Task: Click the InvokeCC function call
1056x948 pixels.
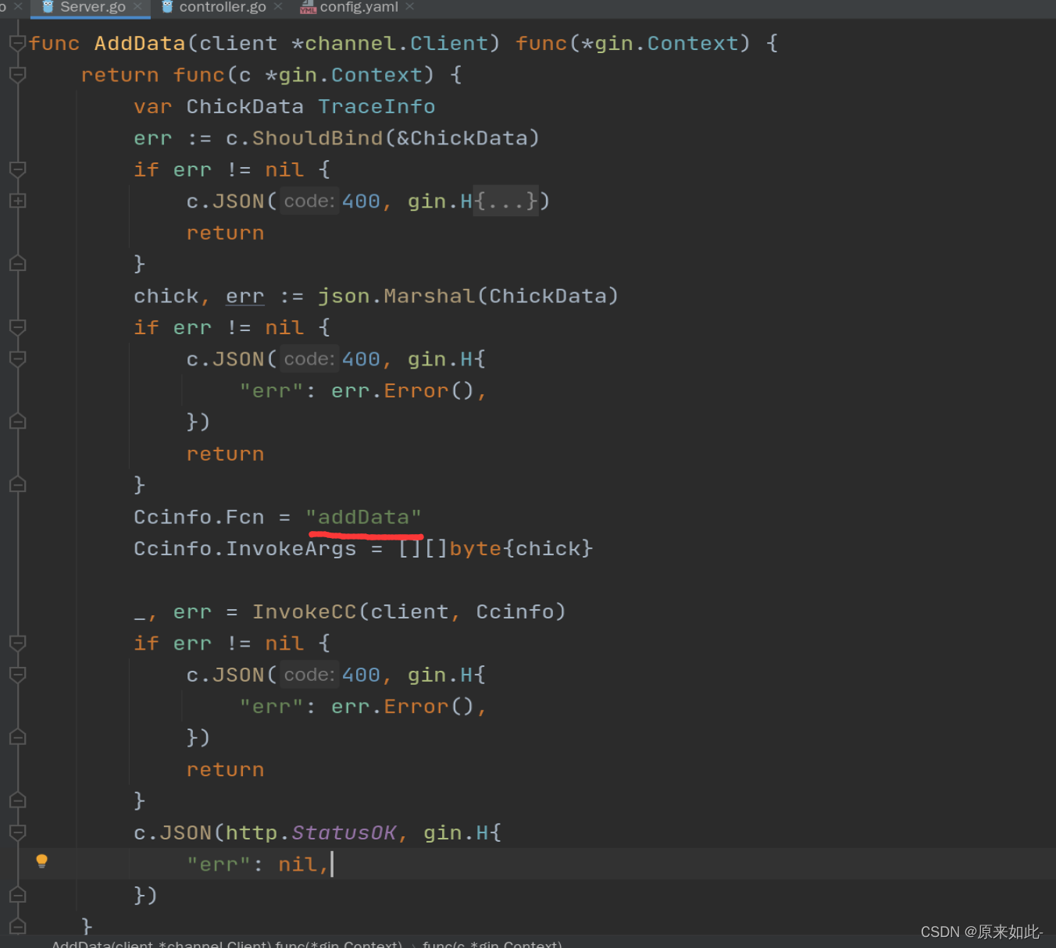Action: [304, 611]
